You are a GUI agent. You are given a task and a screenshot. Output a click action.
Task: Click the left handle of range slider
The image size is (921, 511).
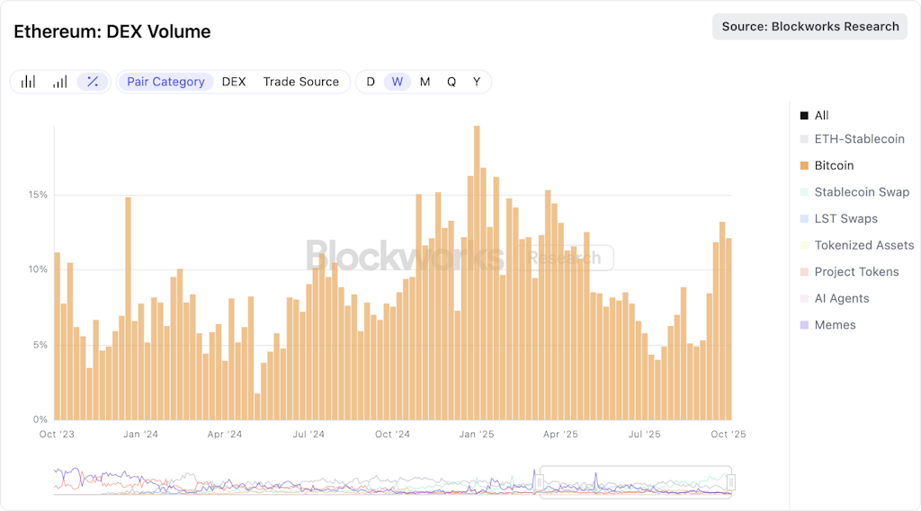point(540,482)
